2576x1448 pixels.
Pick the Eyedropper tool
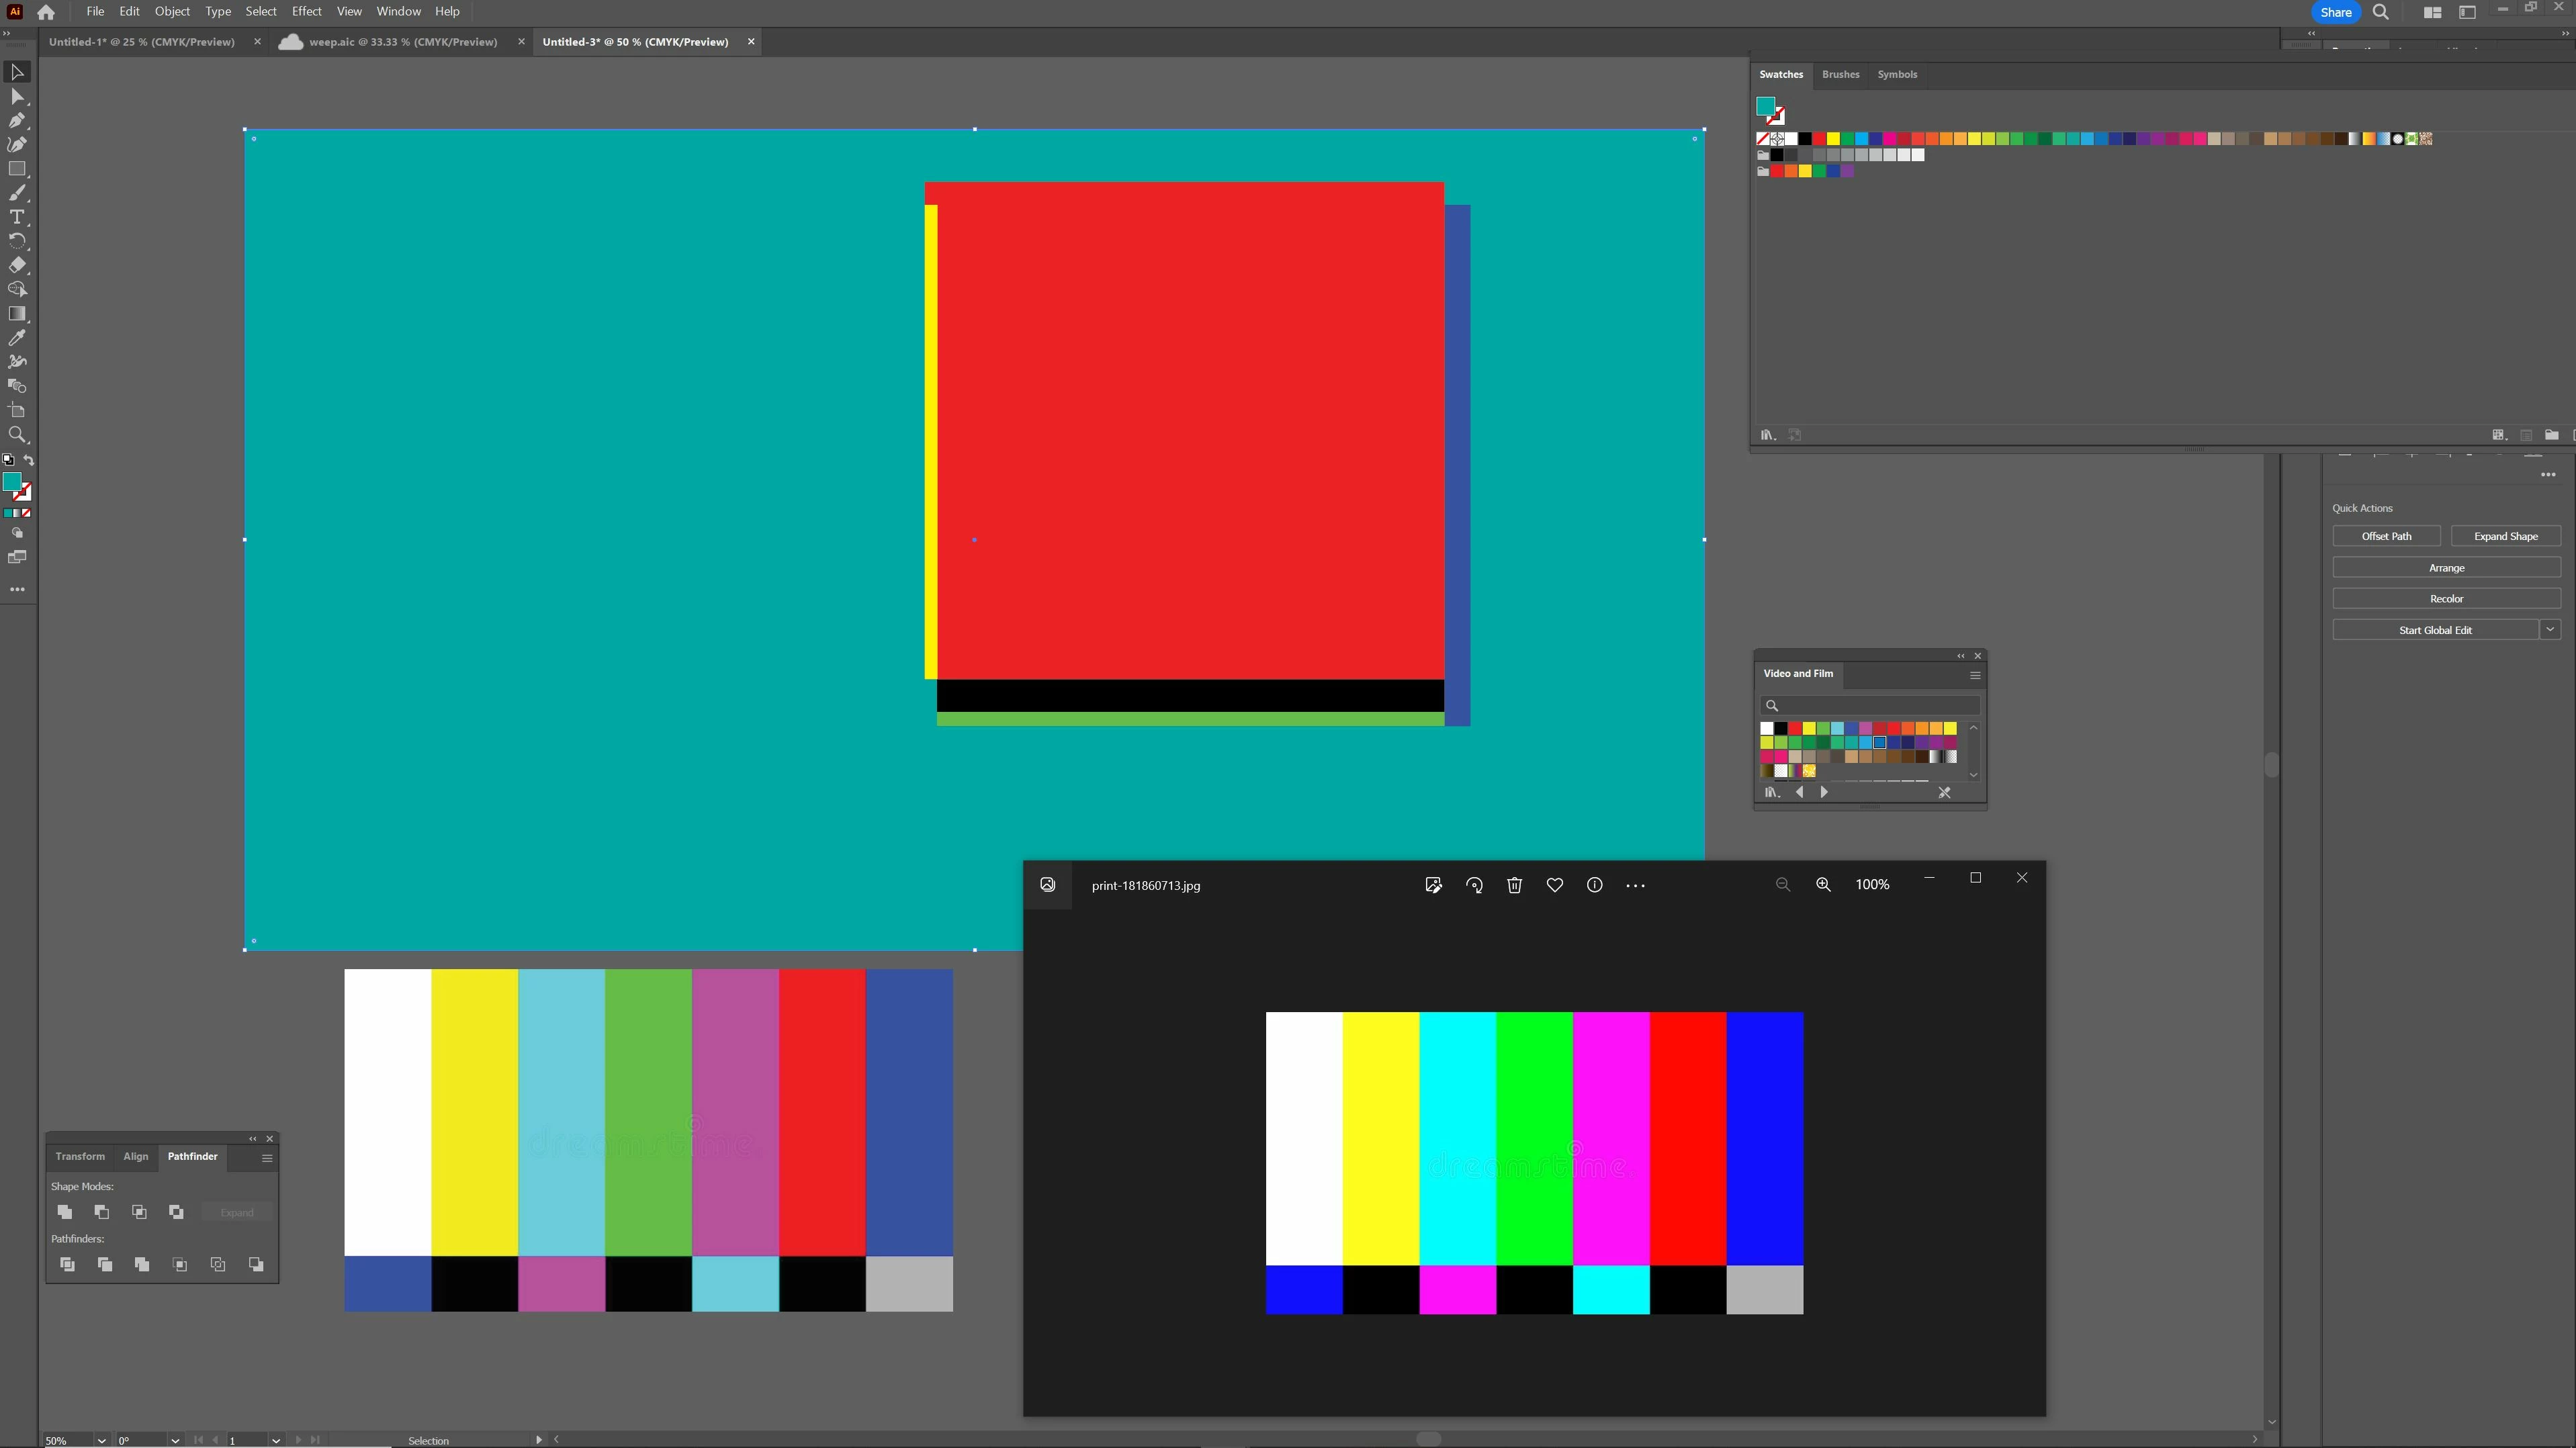tap(17, 338)
